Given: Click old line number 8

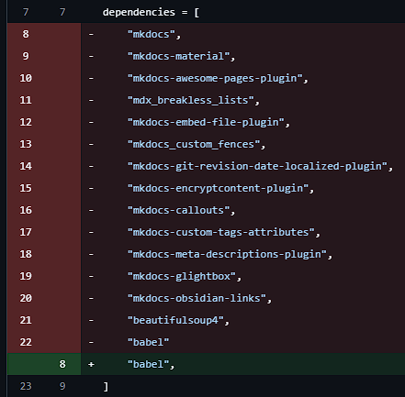Looking at the screenshot, I should pos(26,34).
